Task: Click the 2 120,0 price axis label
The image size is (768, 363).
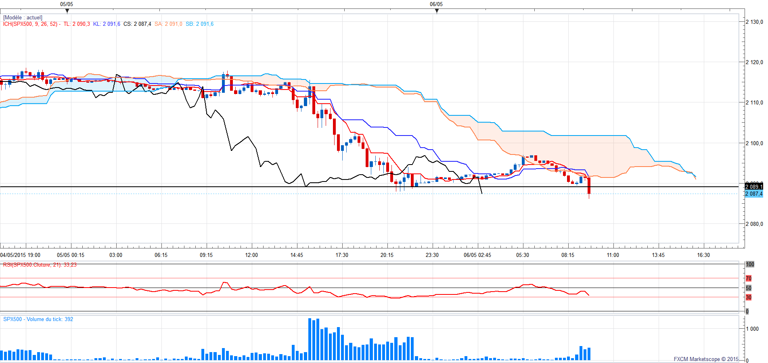Action: tap(754, 62)
